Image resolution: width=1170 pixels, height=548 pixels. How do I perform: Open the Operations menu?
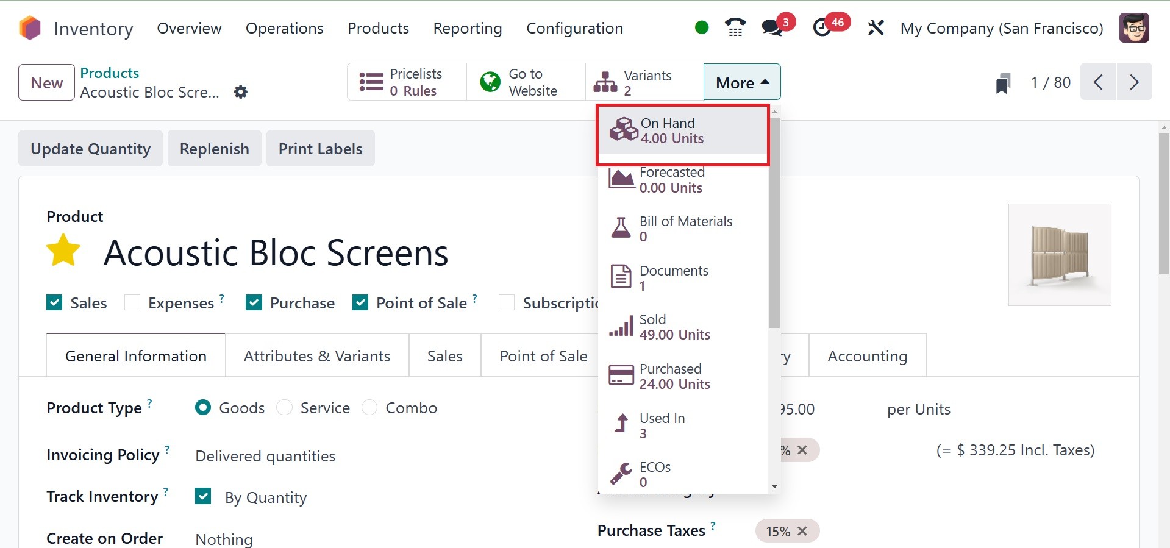point(285,28)
